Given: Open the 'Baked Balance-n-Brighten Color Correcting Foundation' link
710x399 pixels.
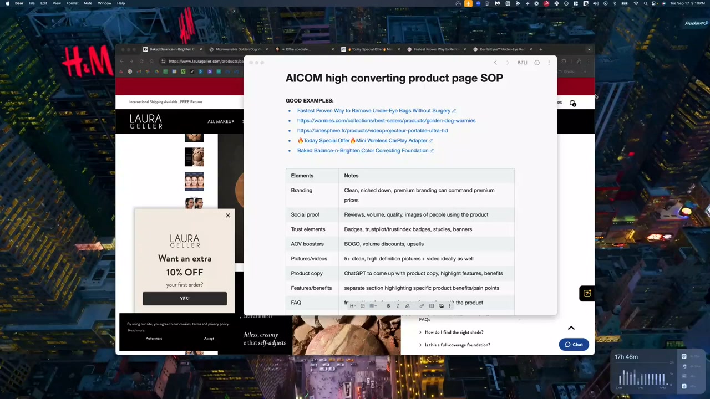Looking at the screenshot, I should tap(363, 151).
